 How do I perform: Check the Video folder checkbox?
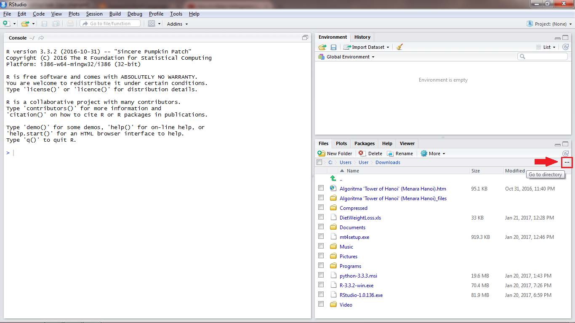pyautogui.click(x=321, y=304)
